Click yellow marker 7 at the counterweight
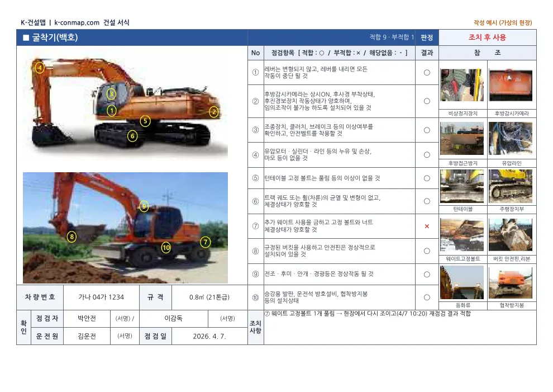 205,242
